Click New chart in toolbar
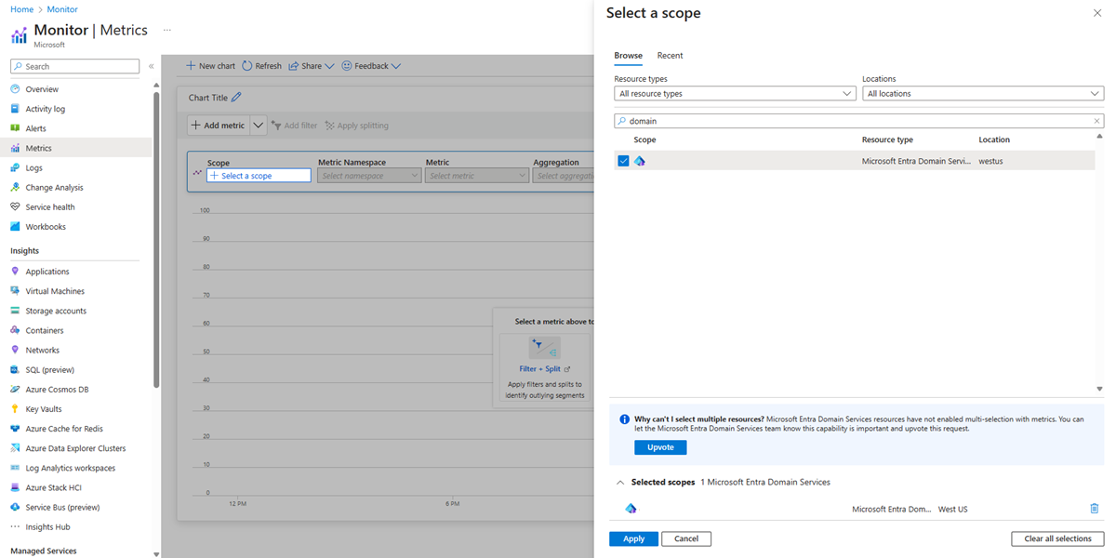1116x558 pixels. tap(211, 66)
